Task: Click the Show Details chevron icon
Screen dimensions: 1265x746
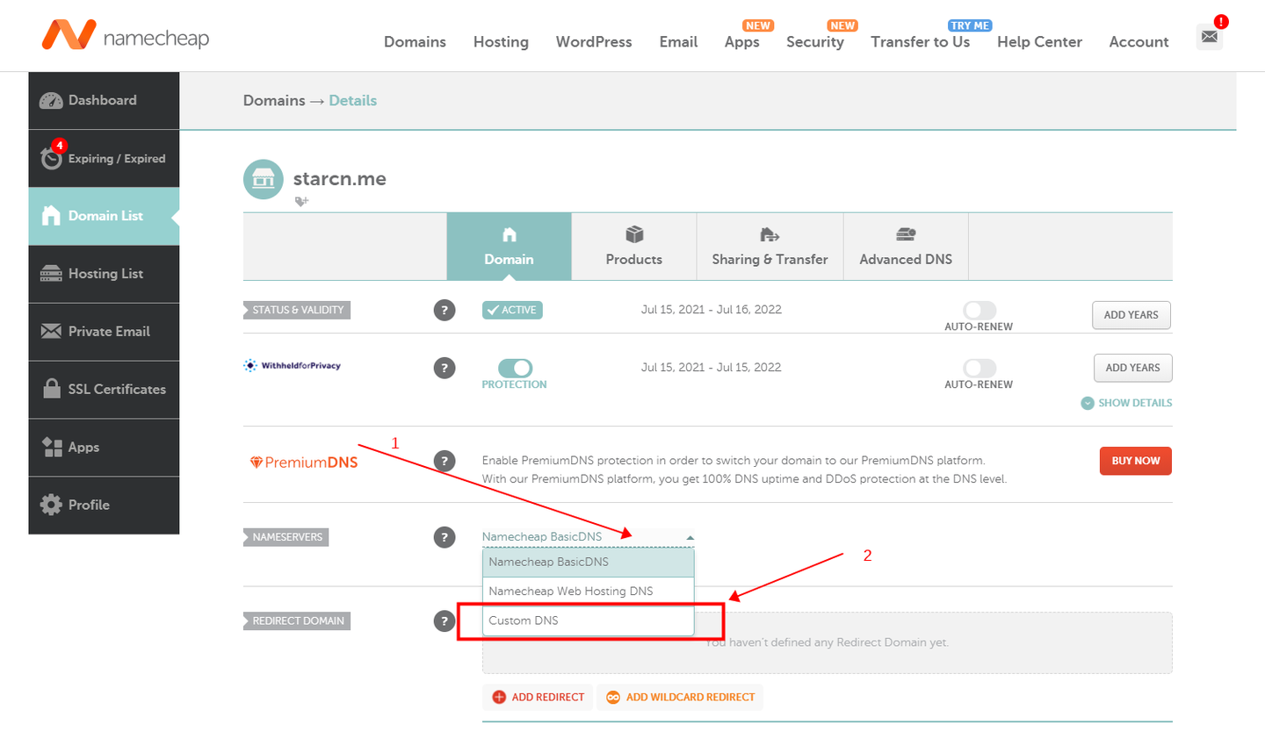Action: 1088,403
